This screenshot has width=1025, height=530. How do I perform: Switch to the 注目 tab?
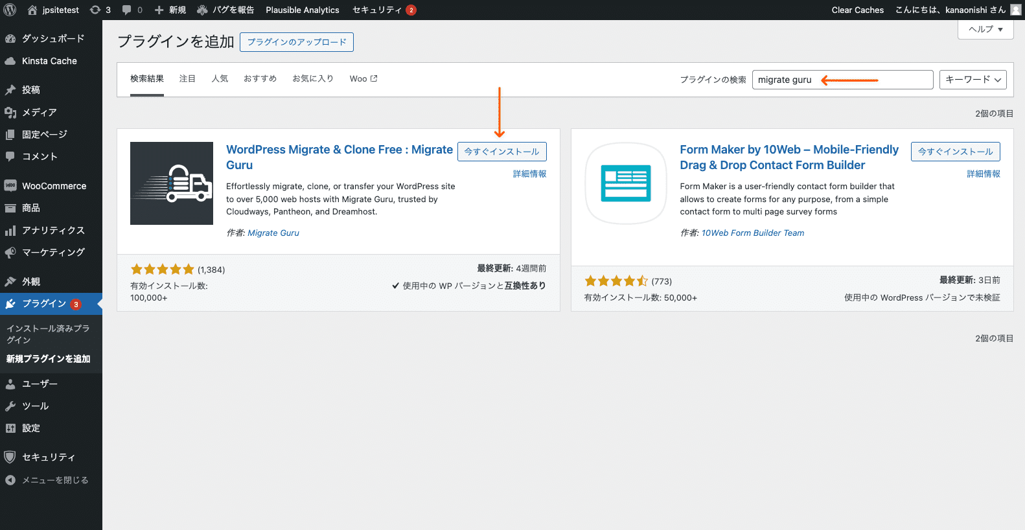[x=187, y=79]
